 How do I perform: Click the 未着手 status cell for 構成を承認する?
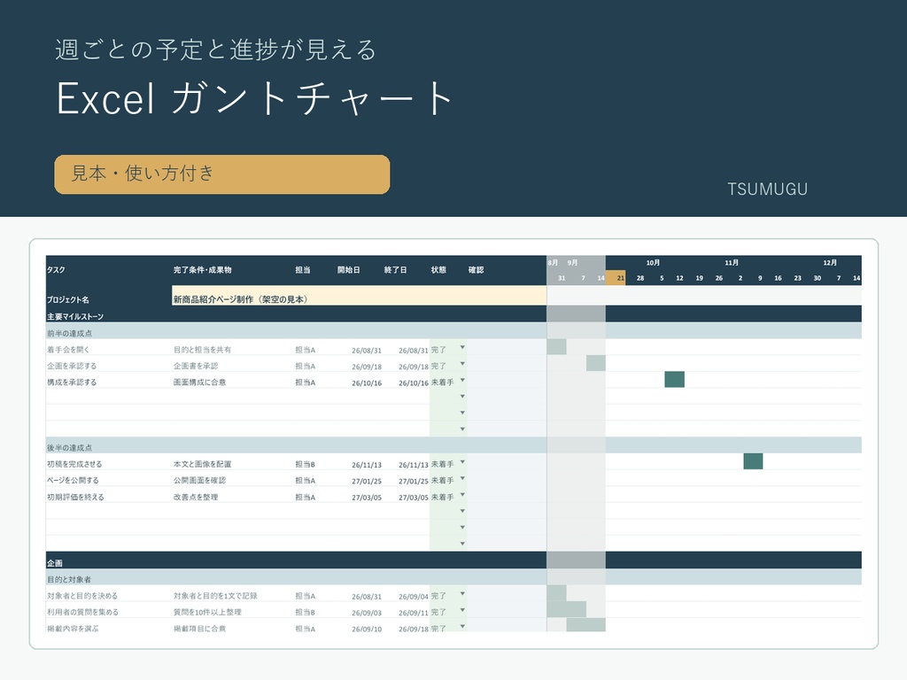click(443, 382)
